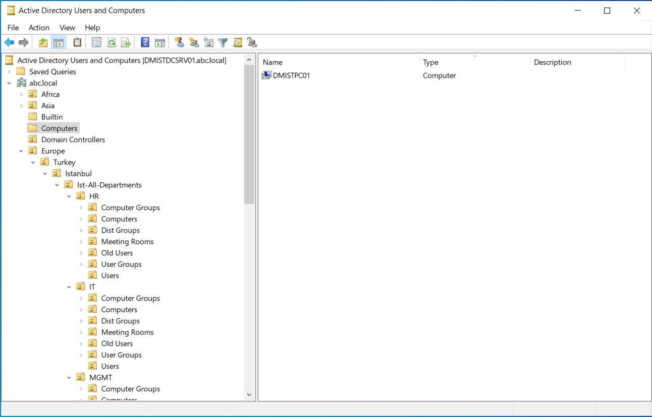The image size is (652, 417).
Task: Collapse the Istanbul node
Action: click(45, 174)
